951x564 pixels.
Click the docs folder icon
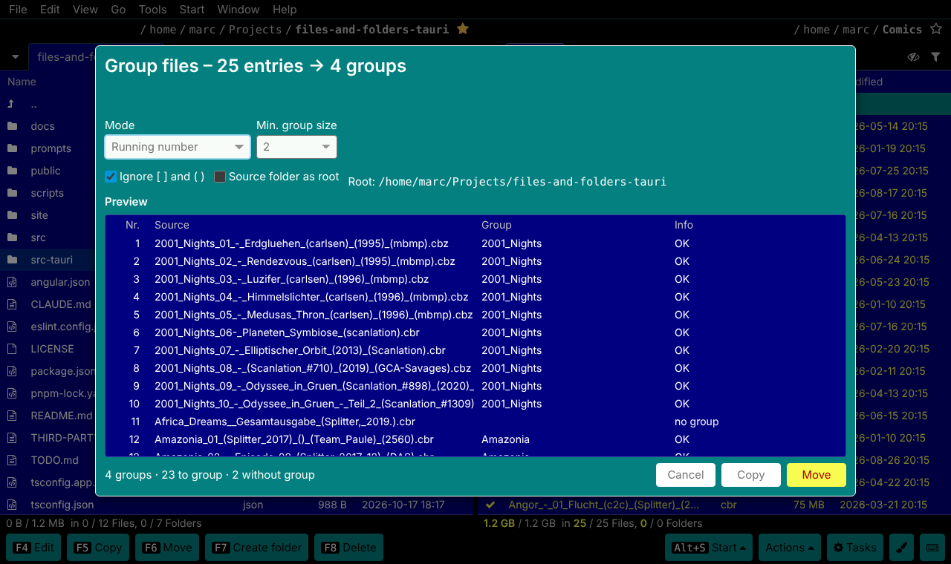pyautogui.click(x=12, y=126)
